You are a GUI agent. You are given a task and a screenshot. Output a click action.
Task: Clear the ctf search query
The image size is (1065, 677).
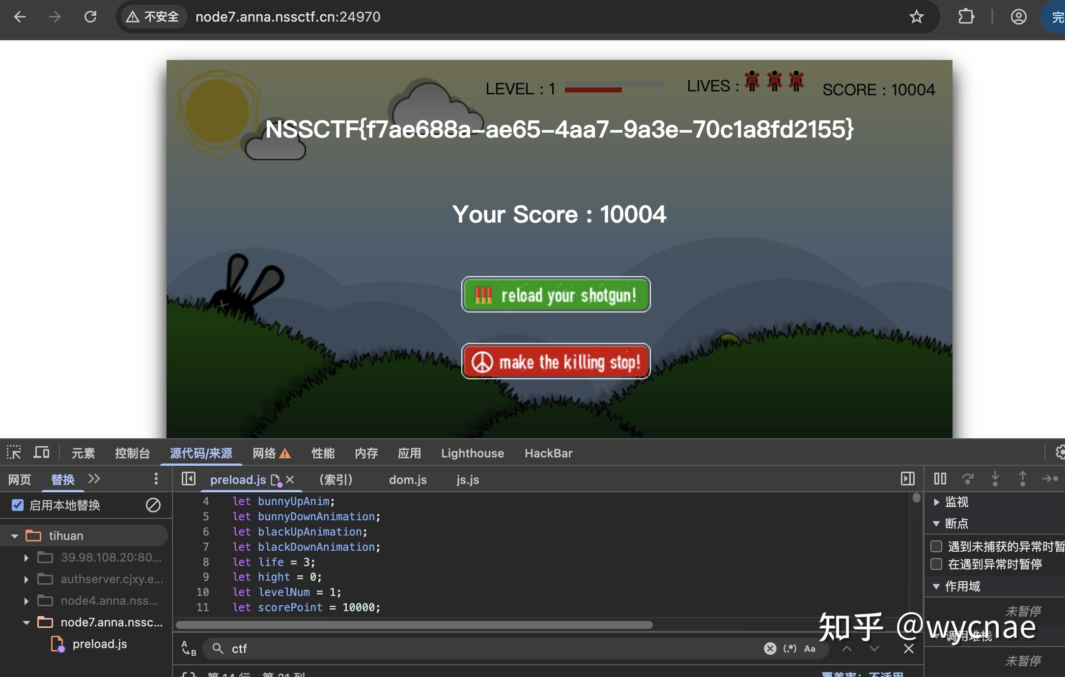point(770,649)
